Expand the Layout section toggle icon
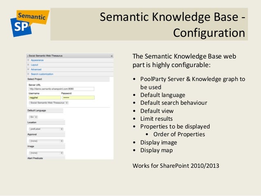Viewport: 261px width, 196px height. pyautogui.click(x=28, y=65)
